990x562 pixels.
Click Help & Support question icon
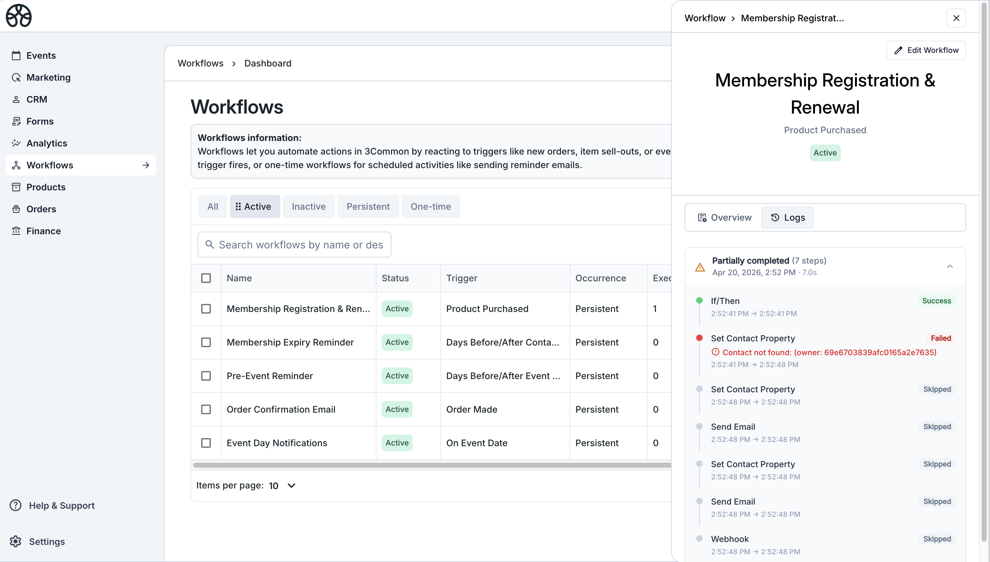15,505
